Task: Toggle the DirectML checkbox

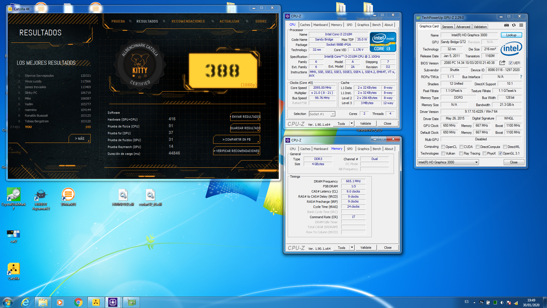Action: pos(505,147)
